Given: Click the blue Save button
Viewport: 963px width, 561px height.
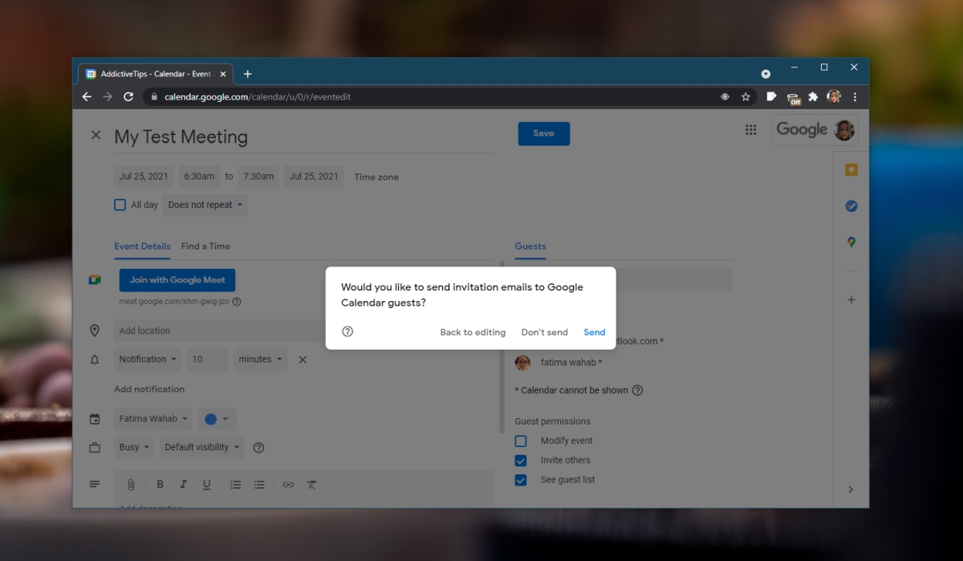Looking at the screenshot, I should 544,133.
